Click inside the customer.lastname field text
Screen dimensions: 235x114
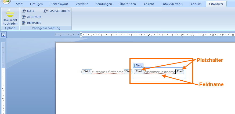[x=160, y=72]
